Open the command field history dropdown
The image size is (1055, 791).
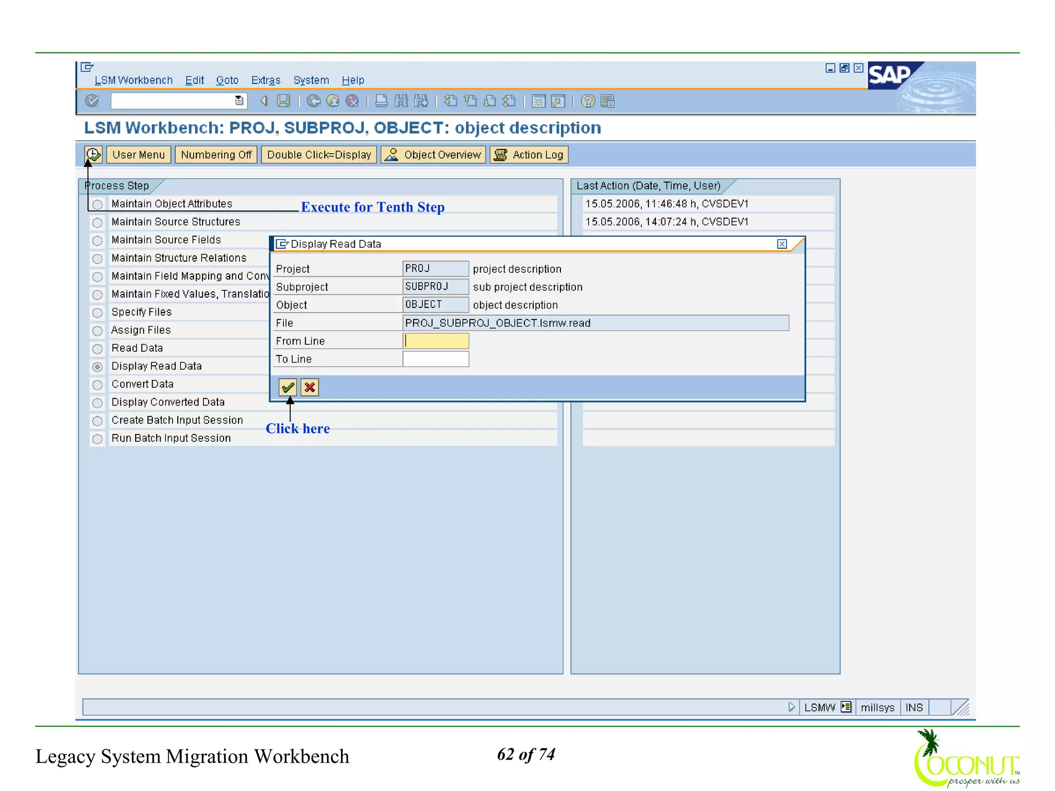239,101
